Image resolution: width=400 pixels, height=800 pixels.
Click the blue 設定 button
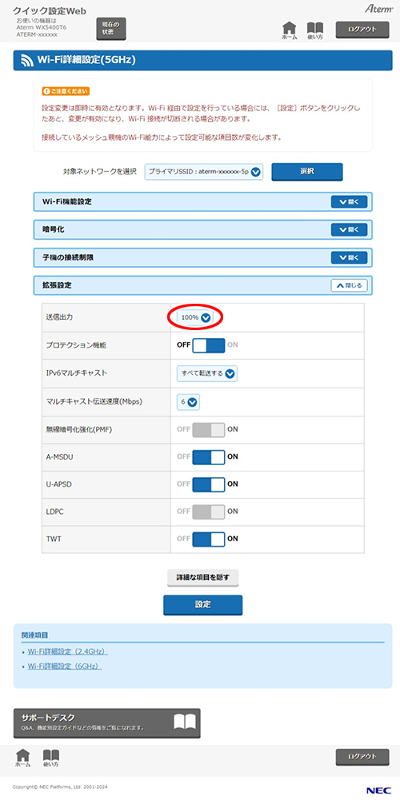(x=203, y=604)
